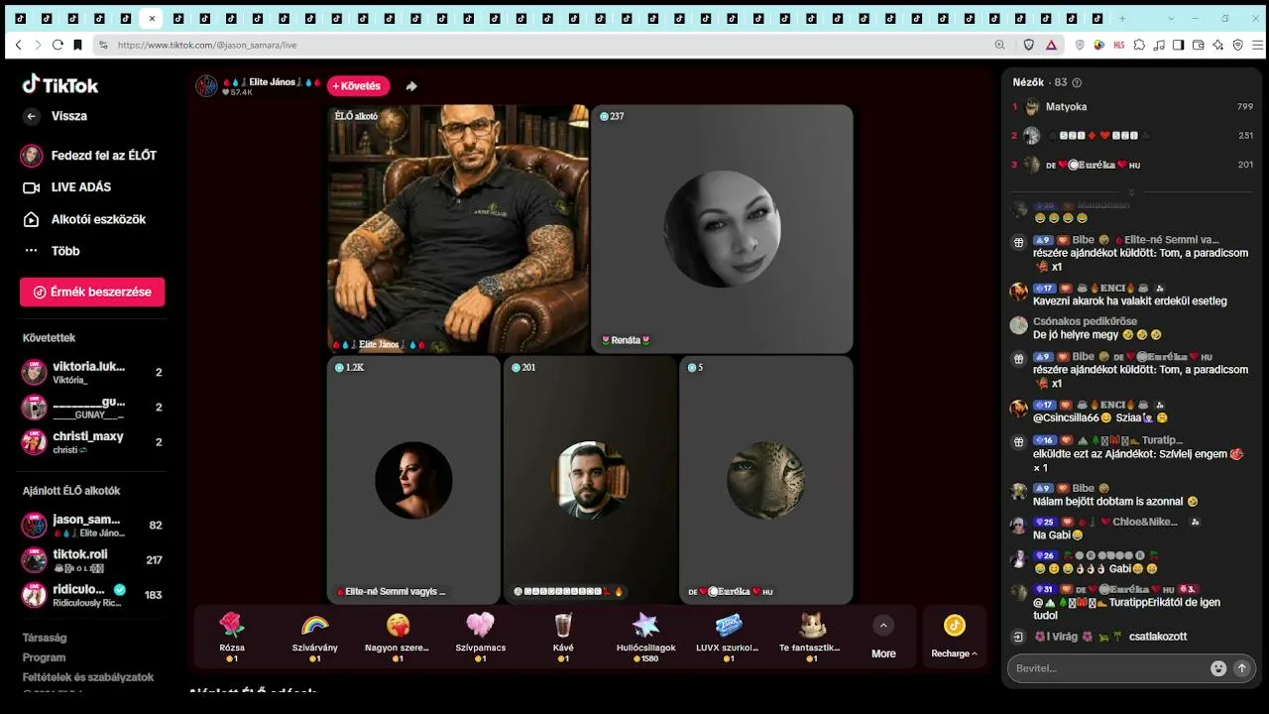Screen dimensions: 1269x714
Task: Click the Nézők info icon
Action: pyautogui.click(x=1078, y=83)
